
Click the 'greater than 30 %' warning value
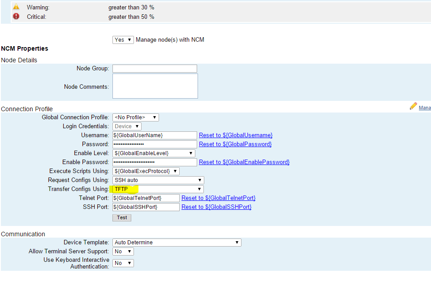point(131,8)
